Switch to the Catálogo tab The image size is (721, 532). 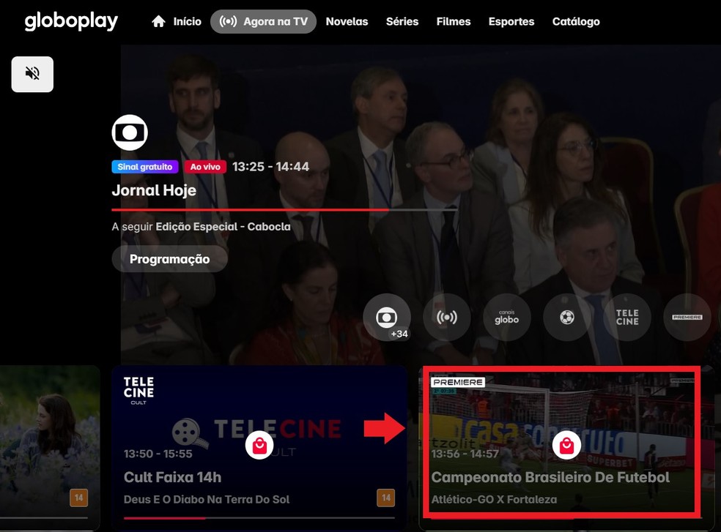tap(575, 21)
